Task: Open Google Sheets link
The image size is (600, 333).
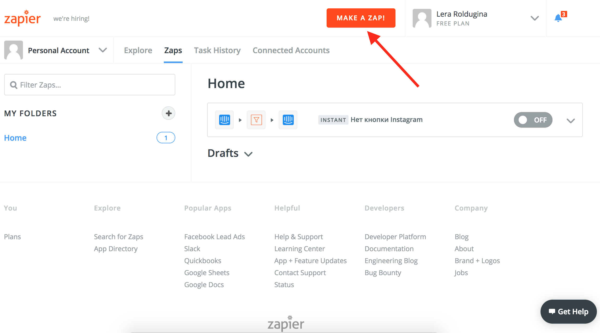Action: 207,273
